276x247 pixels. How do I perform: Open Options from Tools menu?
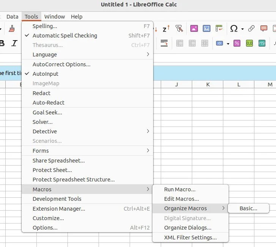tap(87, 228)
